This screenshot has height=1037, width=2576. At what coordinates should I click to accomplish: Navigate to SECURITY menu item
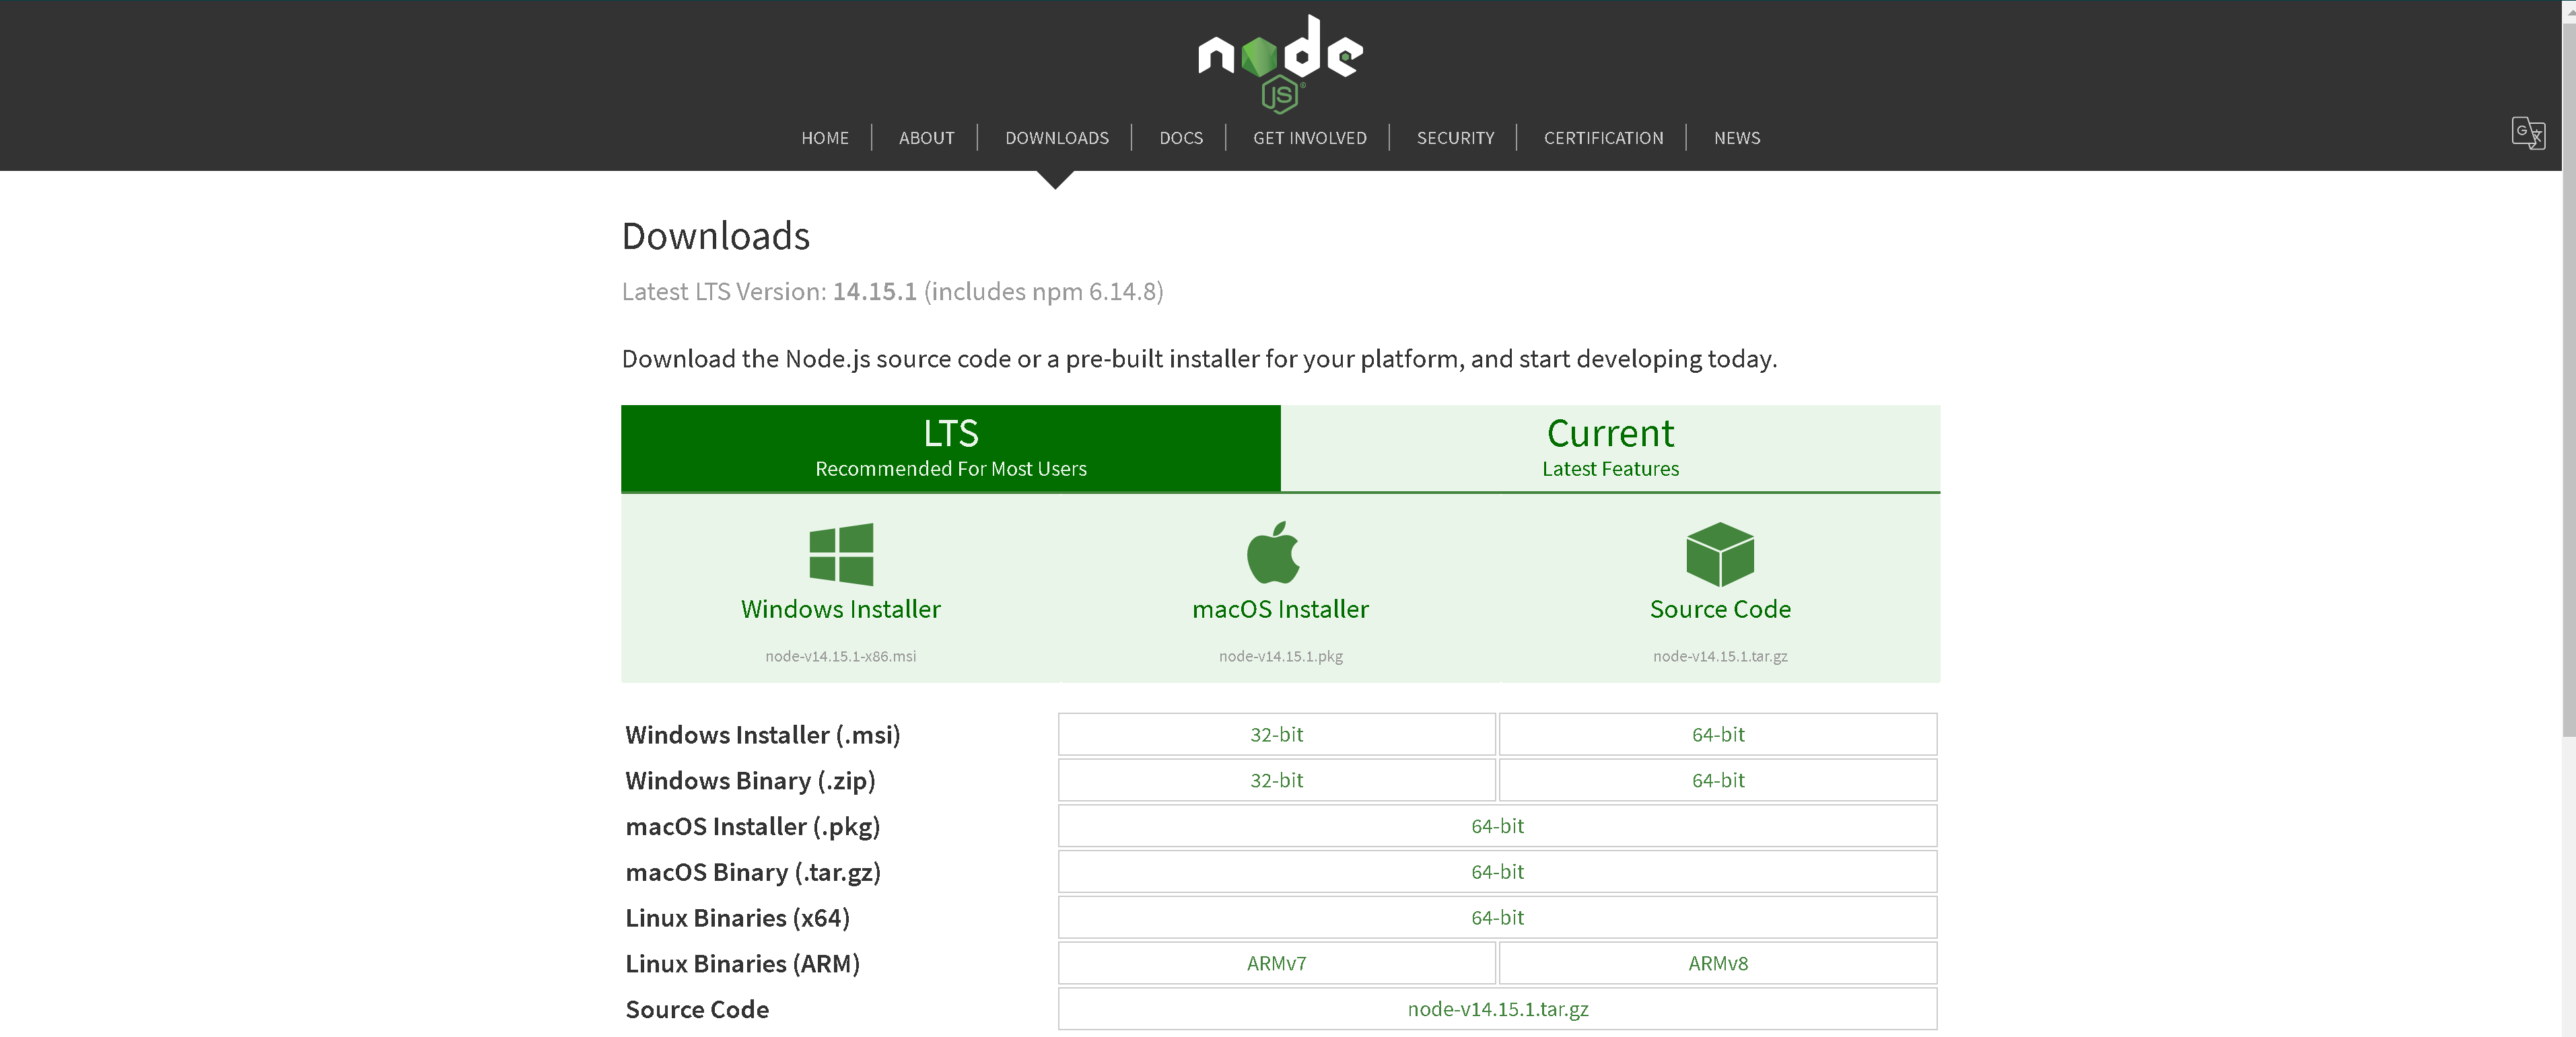click(1454, 137)
